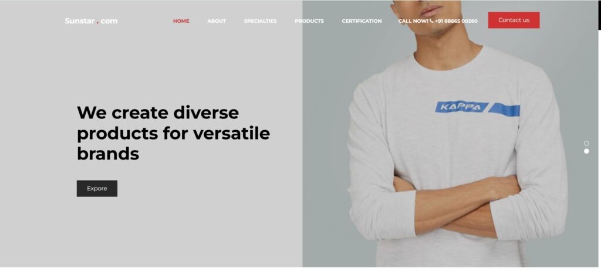Click the red Contact us button
The image size is (601, 272).
pyautogui.click(x=514, y=21)
